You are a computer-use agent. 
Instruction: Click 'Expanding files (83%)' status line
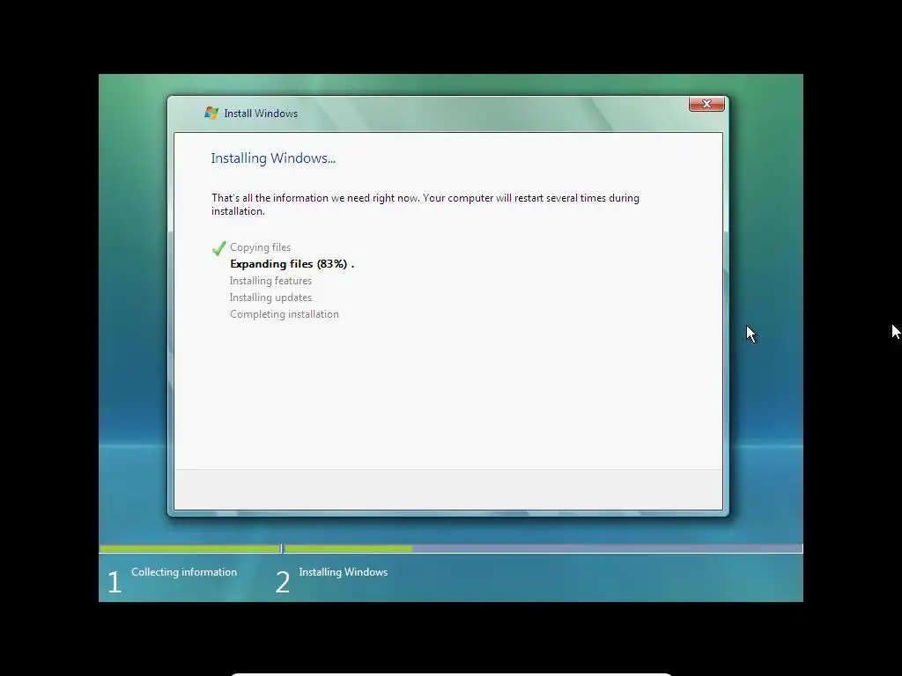tap(292, 264)
